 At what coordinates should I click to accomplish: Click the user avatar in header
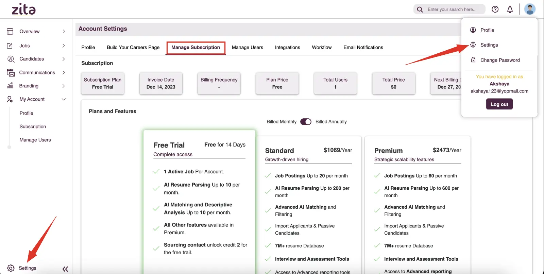tap(529, 9)
